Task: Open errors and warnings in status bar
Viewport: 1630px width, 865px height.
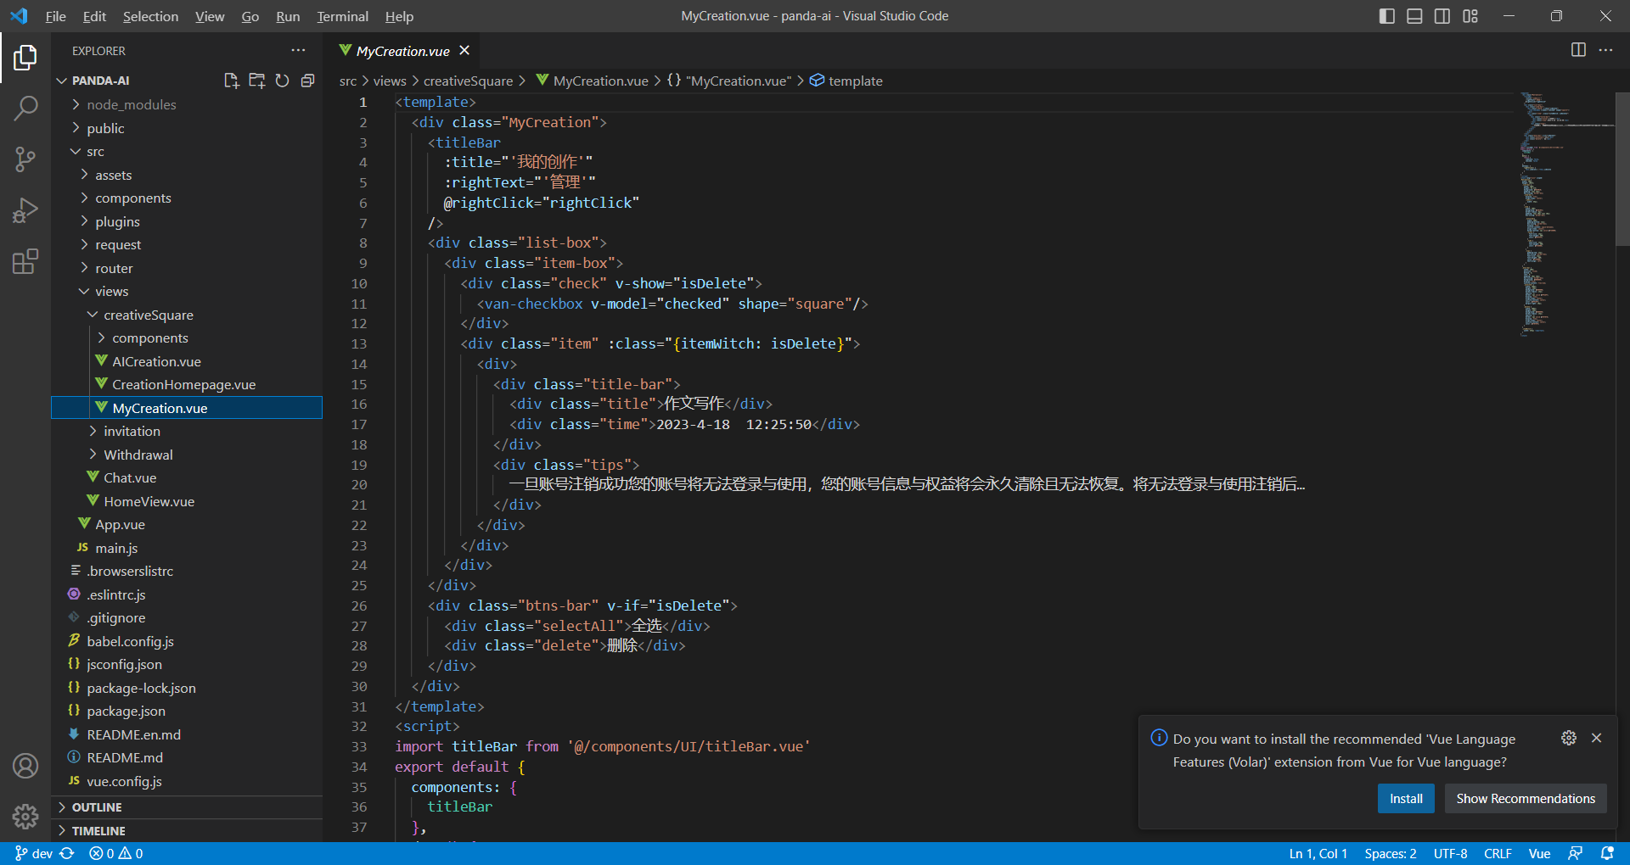Action: click(x=116, y=853)
